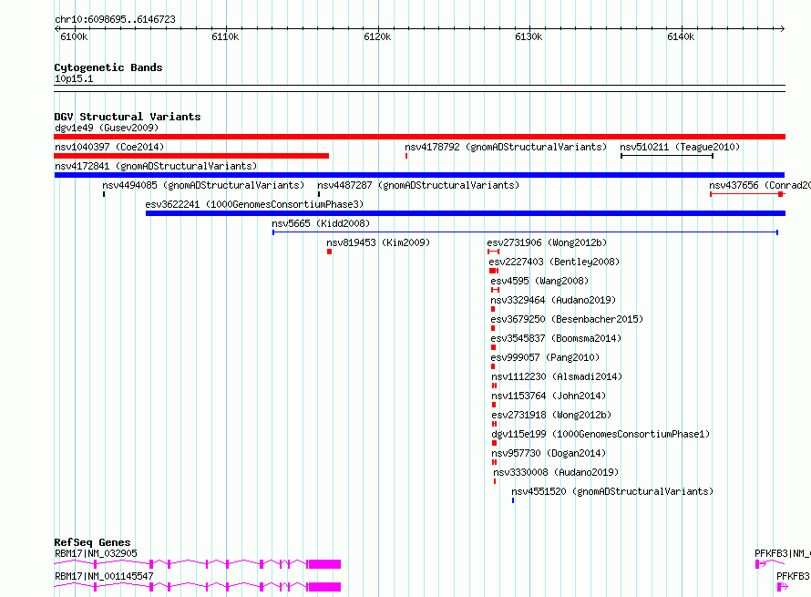
Task: Open esv2731918 (Wong2012b) variant label
Action: [551, 415]
